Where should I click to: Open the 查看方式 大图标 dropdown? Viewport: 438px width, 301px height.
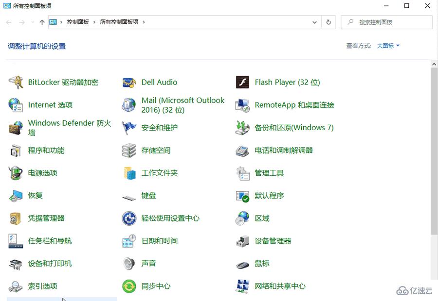point(388,46)
